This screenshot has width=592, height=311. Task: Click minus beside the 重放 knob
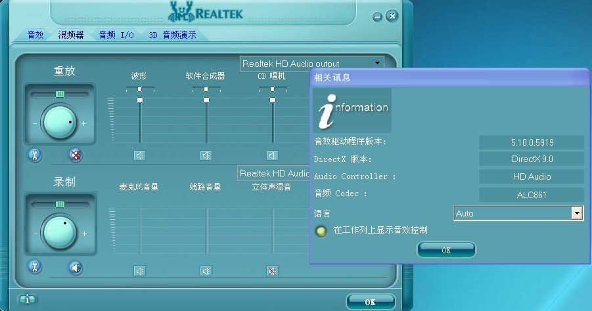coord(35,123)
